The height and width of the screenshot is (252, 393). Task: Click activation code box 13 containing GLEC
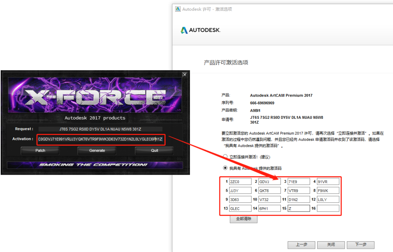pos(240,208)
